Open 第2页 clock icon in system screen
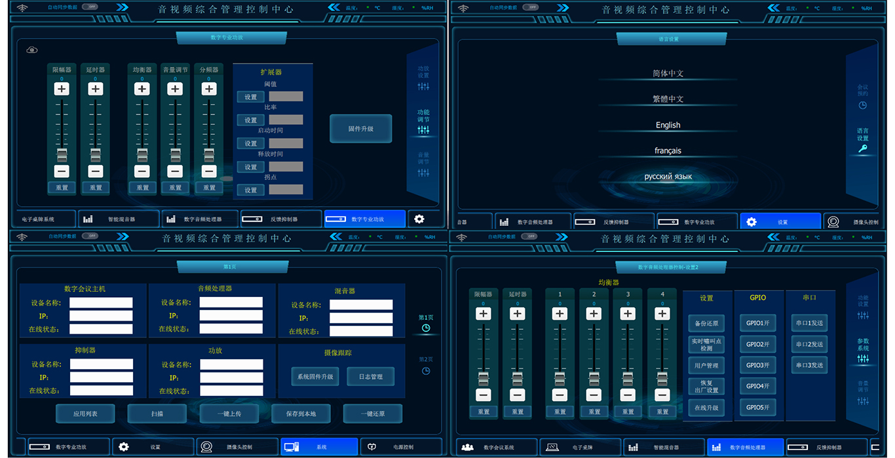Screen dimensions: 895x458 tap(426, 371)
